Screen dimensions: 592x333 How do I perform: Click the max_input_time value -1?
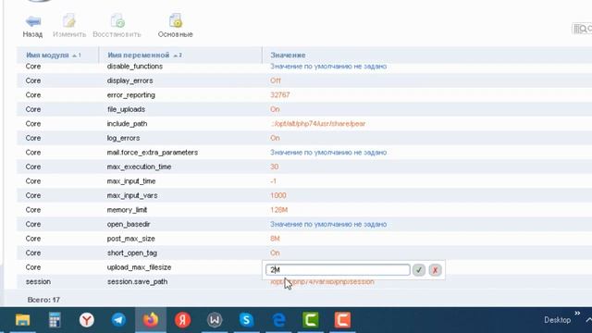(274, 181)
